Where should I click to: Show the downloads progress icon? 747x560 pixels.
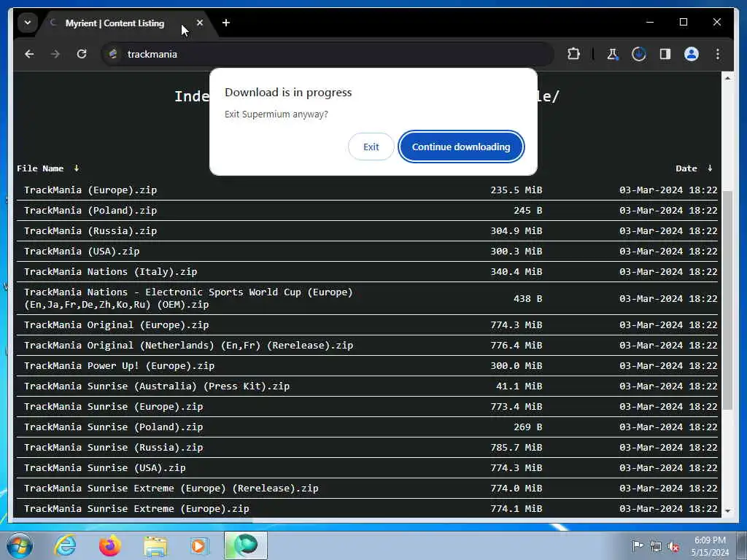point(638,54)
